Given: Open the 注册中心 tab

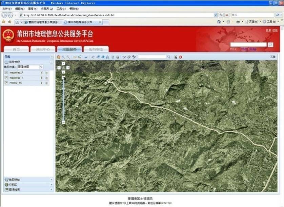Looking at the screenshot, I should pos(42,49).
